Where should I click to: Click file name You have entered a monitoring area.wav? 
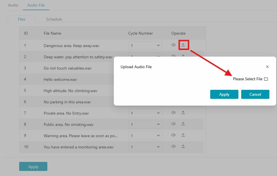[79, 147]
